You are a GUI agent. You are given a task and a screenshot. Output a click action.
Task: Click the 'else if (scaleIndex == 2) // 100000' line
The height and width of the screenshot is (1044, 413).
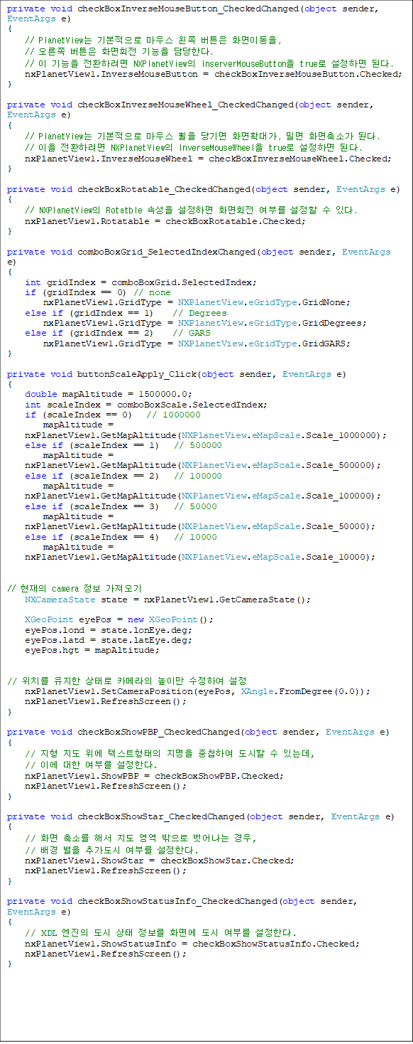tap(123, 476)
